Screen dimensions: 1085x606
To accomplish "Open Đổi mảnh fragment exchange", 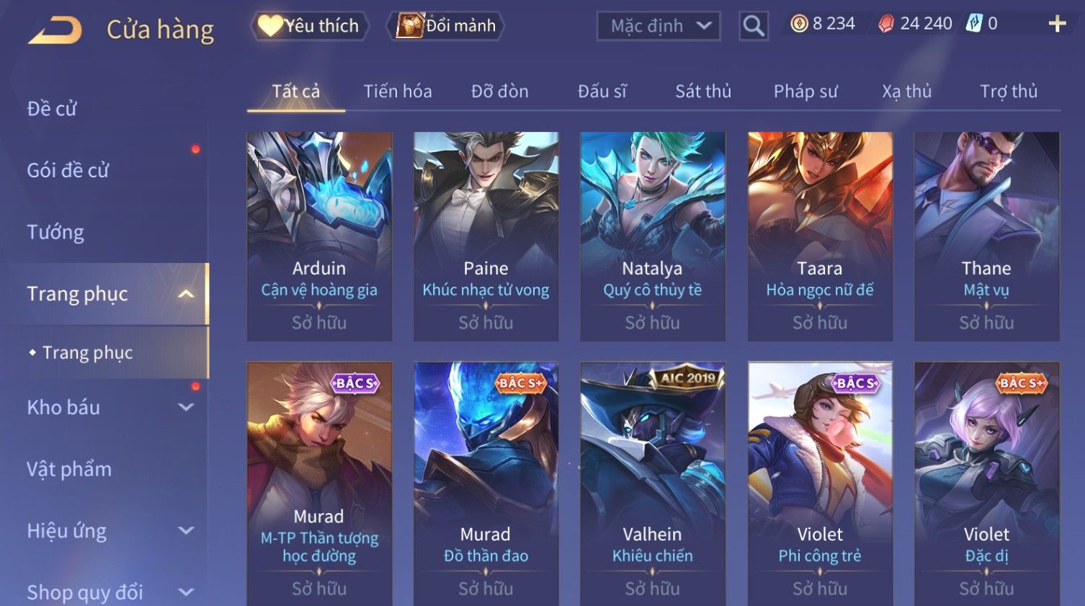I will click(446, 26).
